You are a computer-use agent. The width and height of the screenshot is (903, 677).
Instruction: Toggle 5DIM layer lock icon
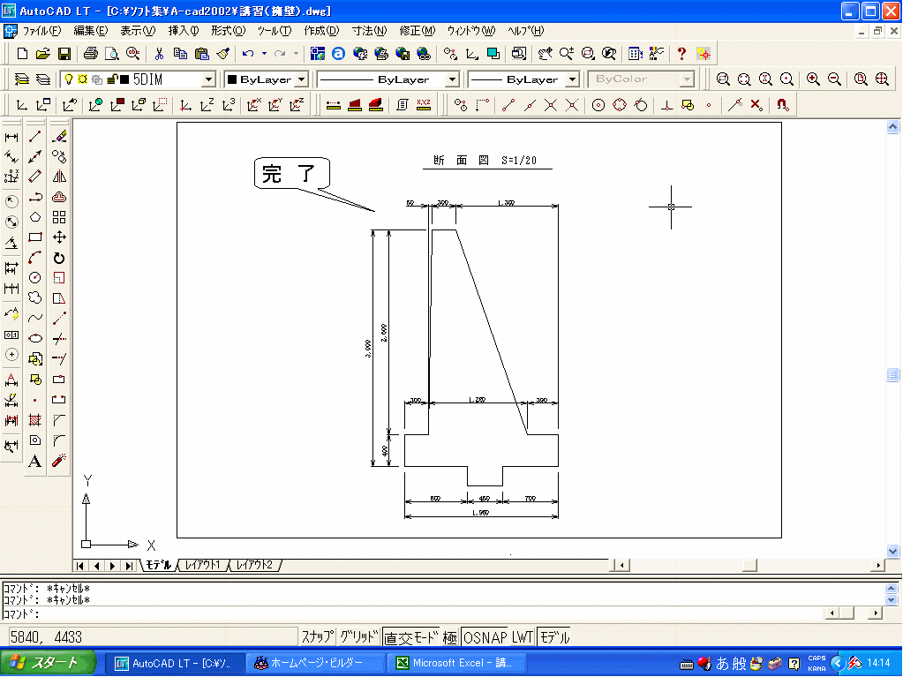[112, 79]
